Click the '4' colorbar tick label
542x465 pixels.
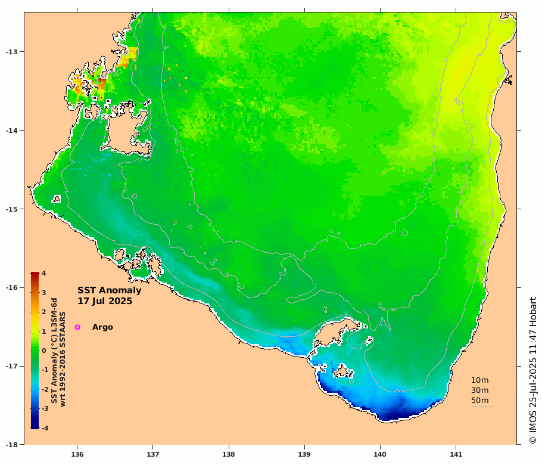pyautogui.click(x=44, y=273)
